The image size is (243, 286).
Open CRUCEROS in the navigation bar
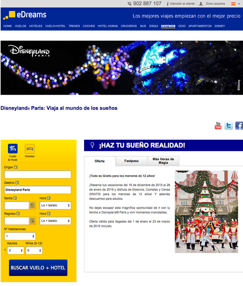[x=129, y=26]
